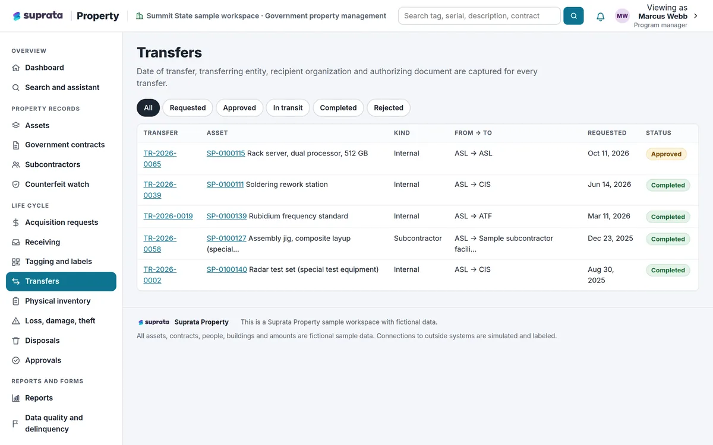Click the Tagging and labels grid icon

16,262
